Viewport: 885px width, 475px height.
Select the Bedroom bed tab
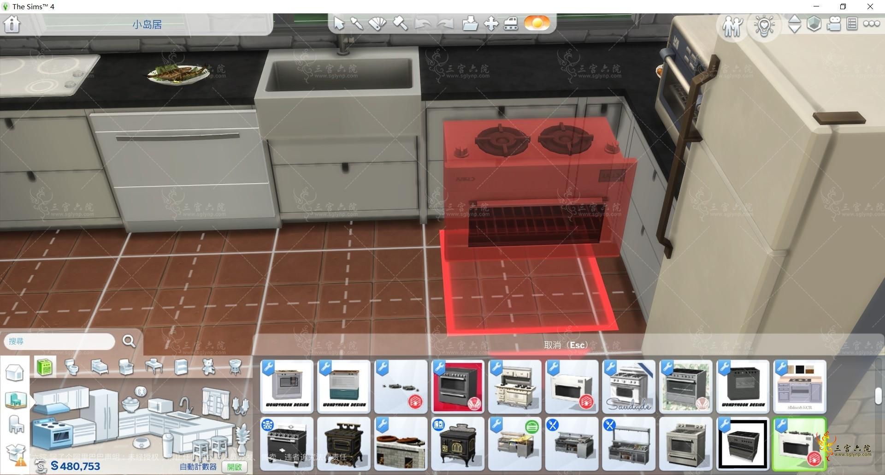point(99,367)
